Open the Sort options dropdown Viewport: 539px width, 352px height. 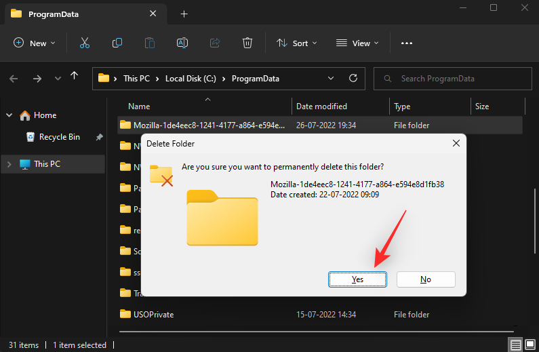(x=297, y=43)
